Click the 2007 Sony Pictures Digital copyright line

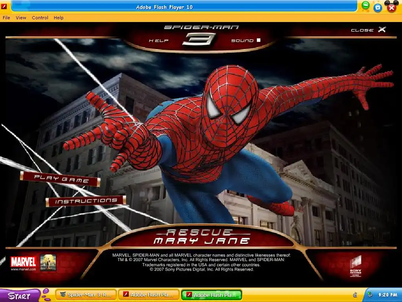click(202, 269)
